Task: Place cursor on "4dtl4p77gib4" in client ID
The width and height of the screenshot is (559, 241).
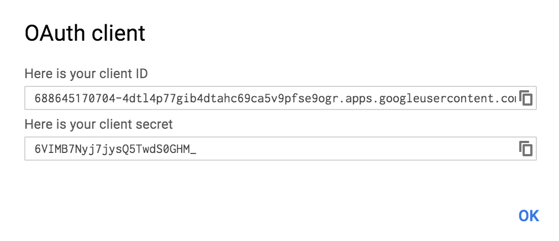Action: click(x=162, y=98)
